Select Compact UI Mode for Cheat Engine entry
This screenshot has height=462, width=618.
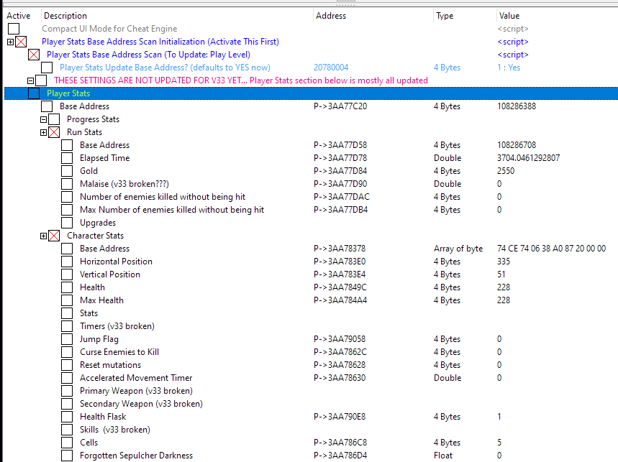coord(109,29)
